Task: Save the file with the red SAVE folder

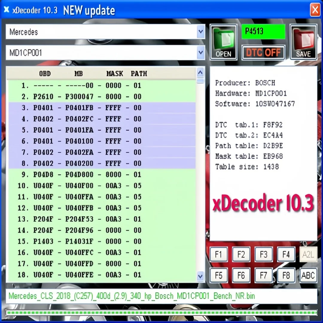Action: coord(304,42)
